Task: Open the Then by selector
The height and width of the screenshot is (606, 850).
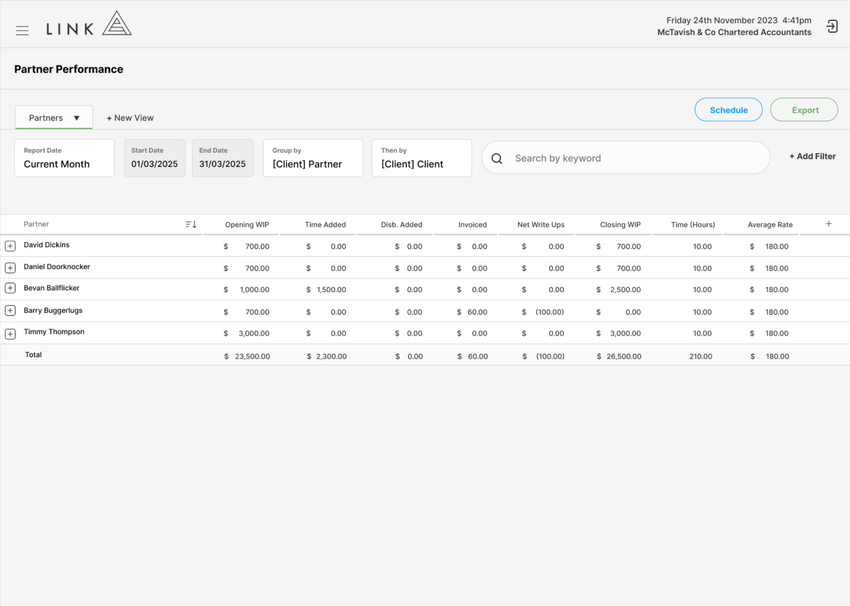Action: [x=422, y=158]
